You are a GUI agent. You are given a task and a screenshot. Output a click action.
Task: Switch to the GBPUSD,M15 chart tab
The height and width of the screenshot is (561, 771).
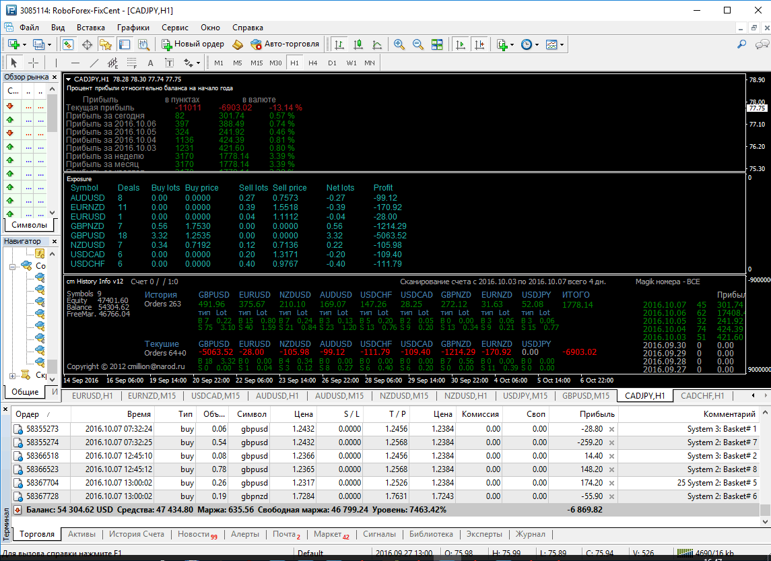(585, 396)
